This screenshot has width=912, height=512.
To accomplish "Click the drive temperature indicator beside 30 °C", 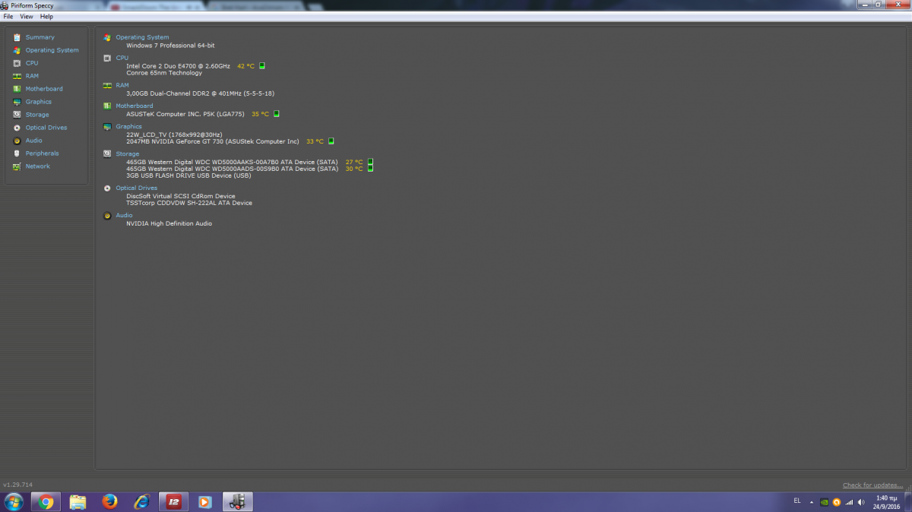I will [x=370, y=169].
